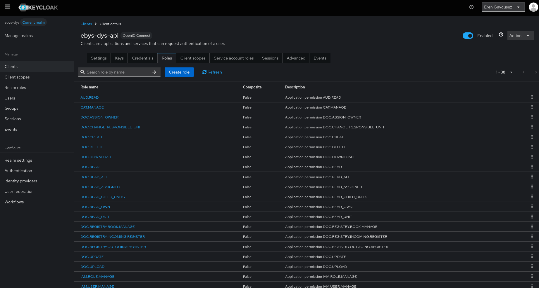Go to Clients breadcrumb link
Viewport: 539px width, 288px height.
[86, 24]
